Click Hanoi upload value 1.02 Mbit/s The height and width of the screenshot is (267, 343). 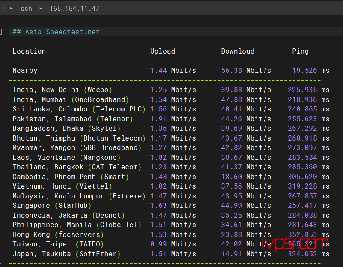[x=173, y=186]
